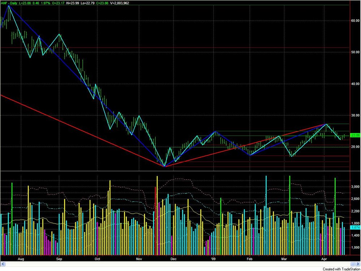Select the cyan 1,674 volume marker
Image resolution: width=361 pixels, height=271 pixels.
point(355,228)
